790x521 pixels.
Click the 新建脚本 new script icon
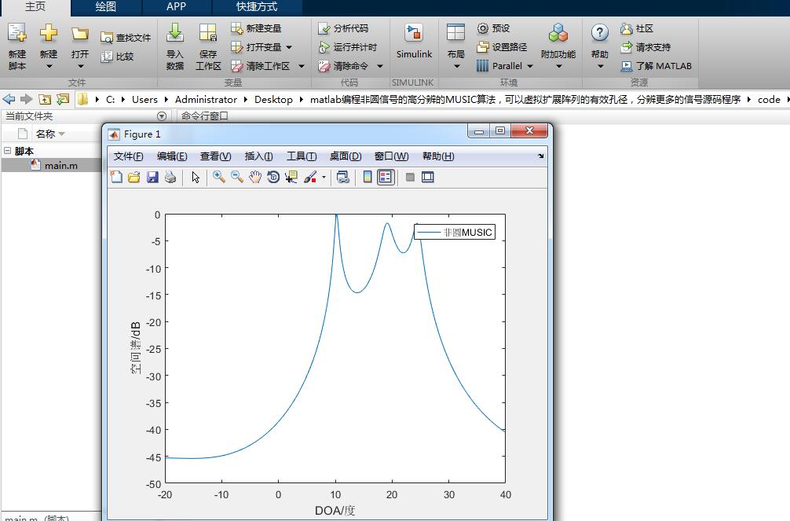coord(16,33)
